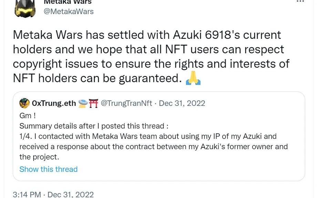Click the 0xTrung.eth profile avatar
The image size is (320, 198).
click(x=24, y=103)
